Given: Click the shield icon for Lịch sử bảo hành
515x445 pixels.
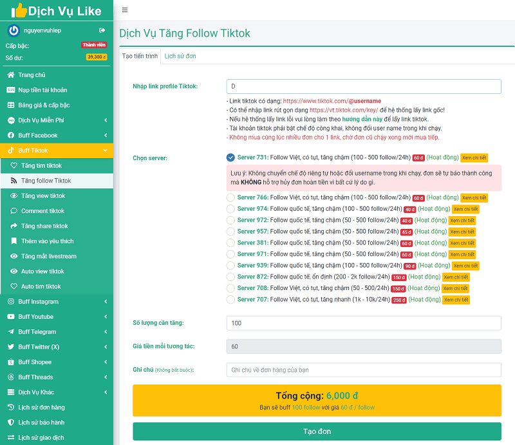Looking at the screenshot, I should coord(11,422).
